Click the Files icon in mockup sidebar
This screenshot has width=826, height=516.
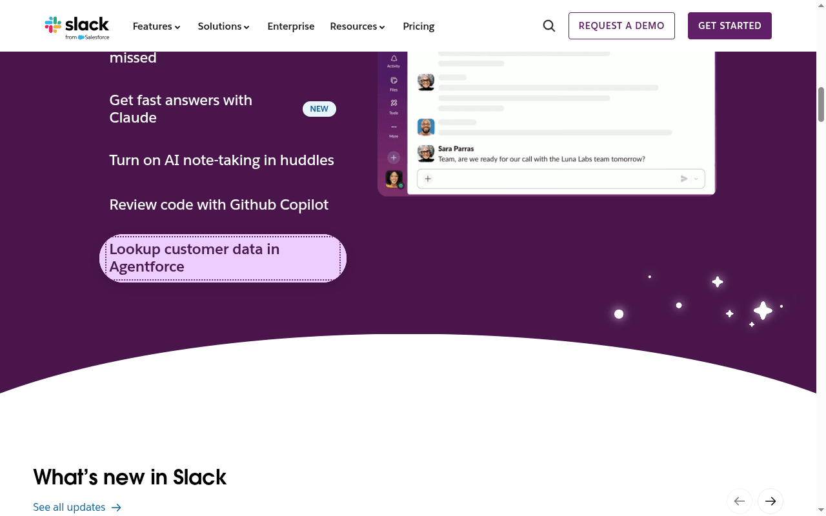coord(394,81)
